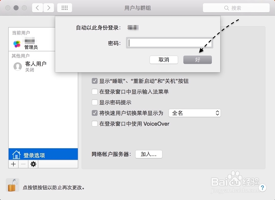Open the gear action menu
This screenshot has width=275, height=200.
point(33,164)
